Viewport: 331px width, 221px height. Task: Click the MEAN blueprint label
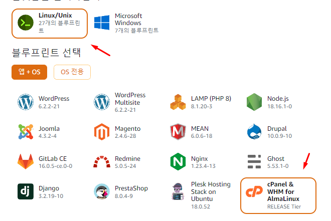point(200,129)
